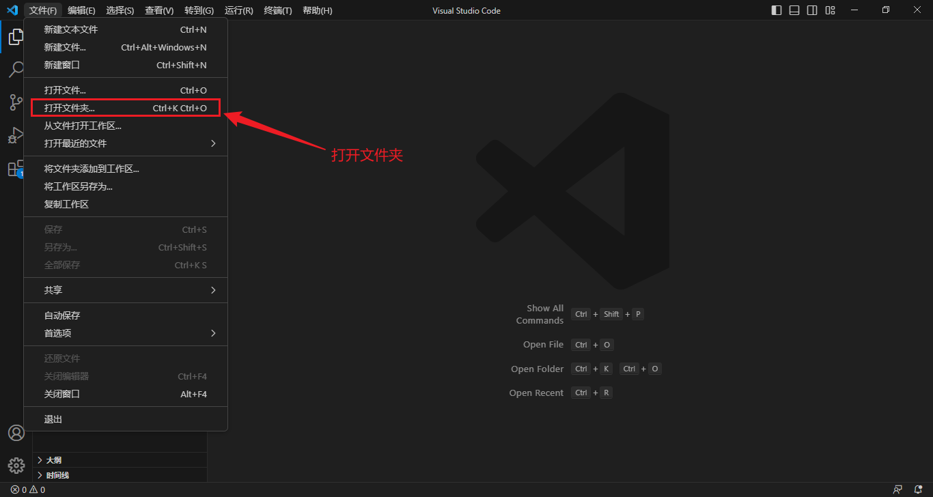Viewport: 933px width, 497px height.
Task: Choose 新建文本文件 from the menu
Action: (126, 29)
